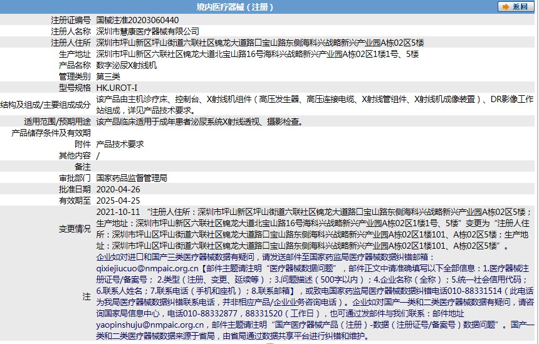Click the 产品储存条件及有效期 label

point(51,133)
